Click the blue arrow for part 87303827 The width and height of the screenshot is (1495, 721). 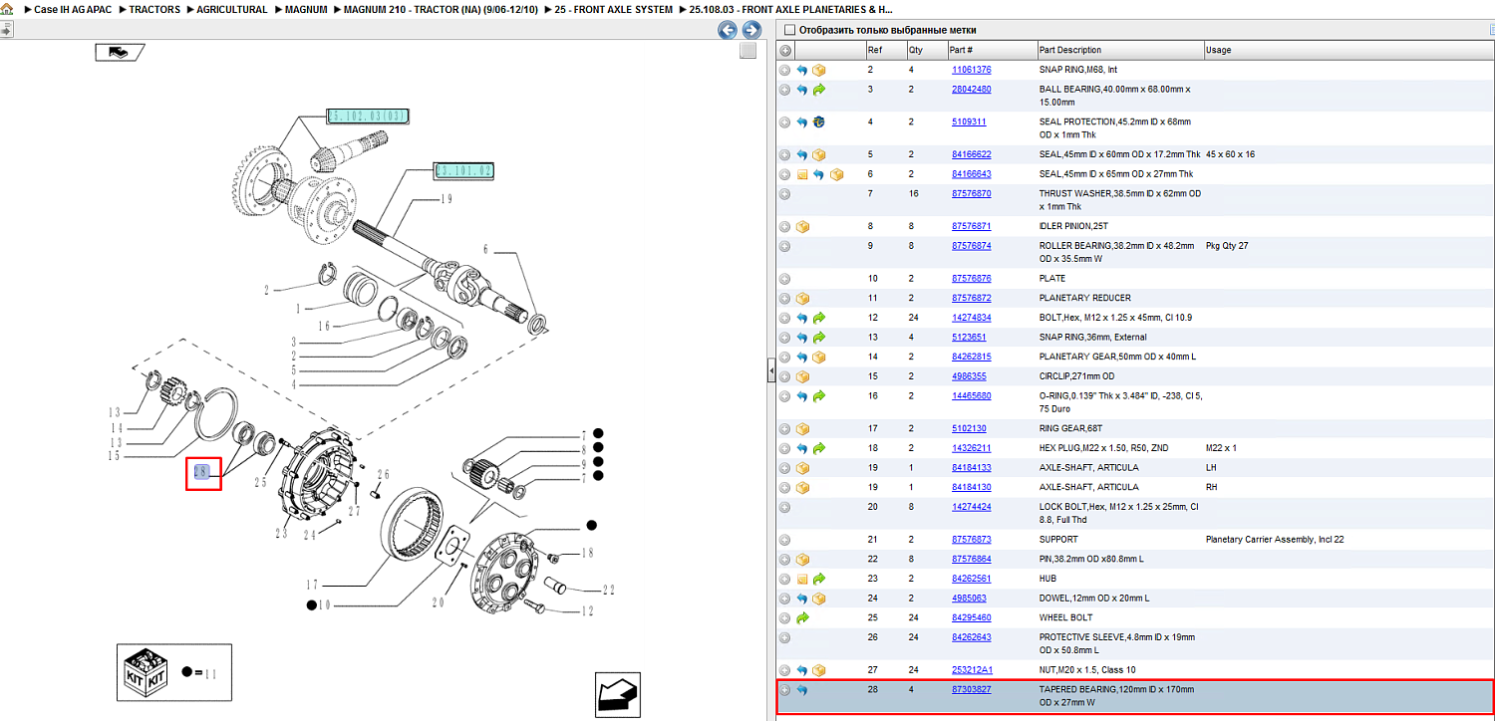(x=802, y=689)
